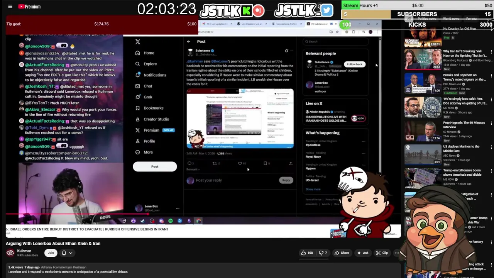Image resolution: width=494 pixels, height=278 pixels.
Task: Open options for Brooks and Capehart video
Action: 491,76
